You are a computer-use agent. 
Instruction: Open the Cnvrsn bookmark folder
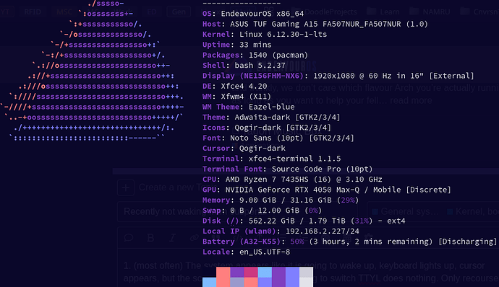pyautogui.click(x=479, y=12)
